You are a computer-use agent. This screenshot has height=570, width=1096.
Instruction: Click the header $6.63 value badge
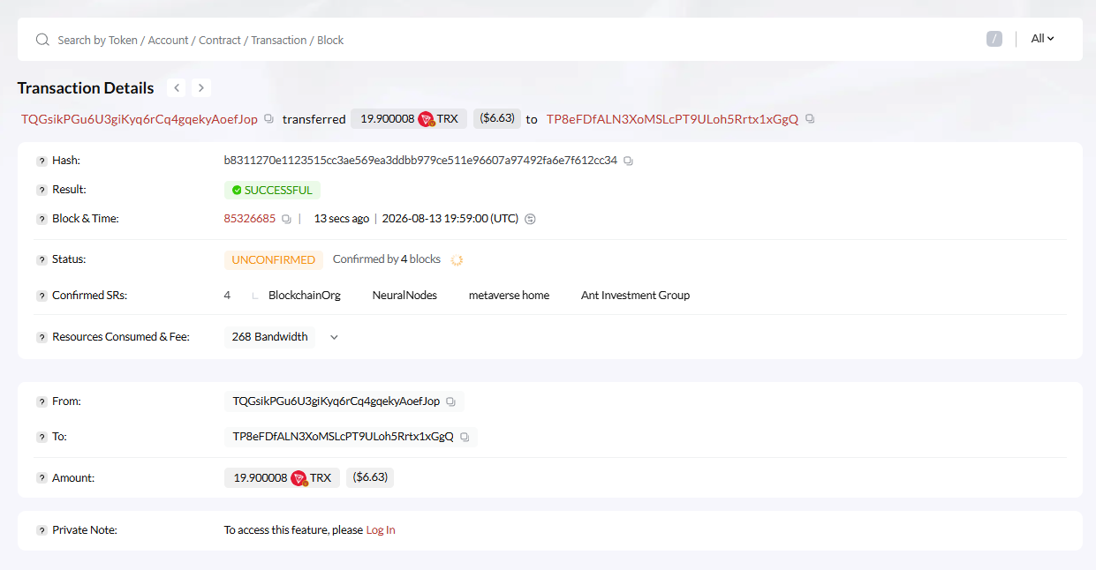coord(497,118)
